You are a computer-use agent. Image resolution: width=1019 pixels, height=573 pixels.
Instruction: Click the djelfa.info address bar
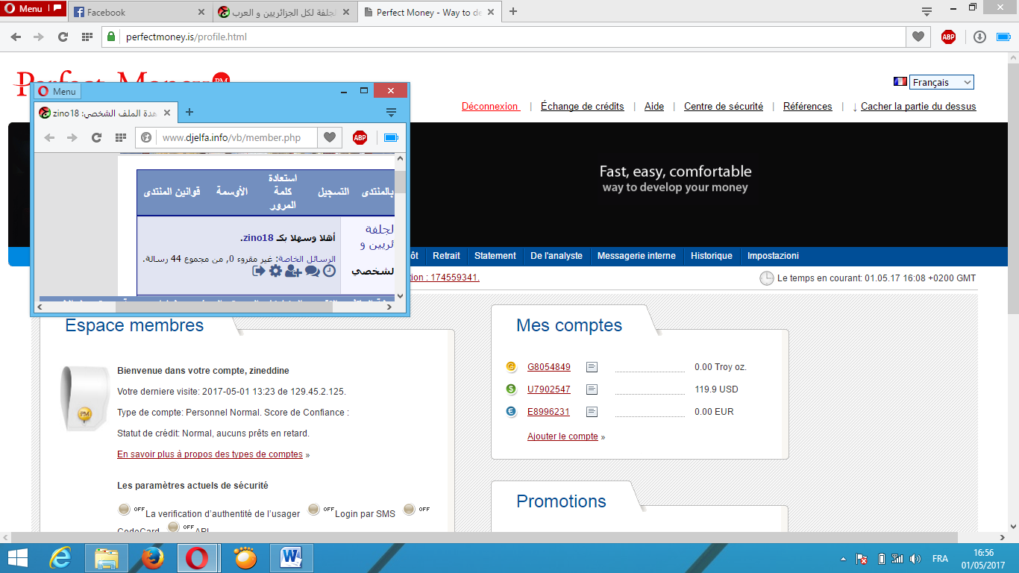226,137
